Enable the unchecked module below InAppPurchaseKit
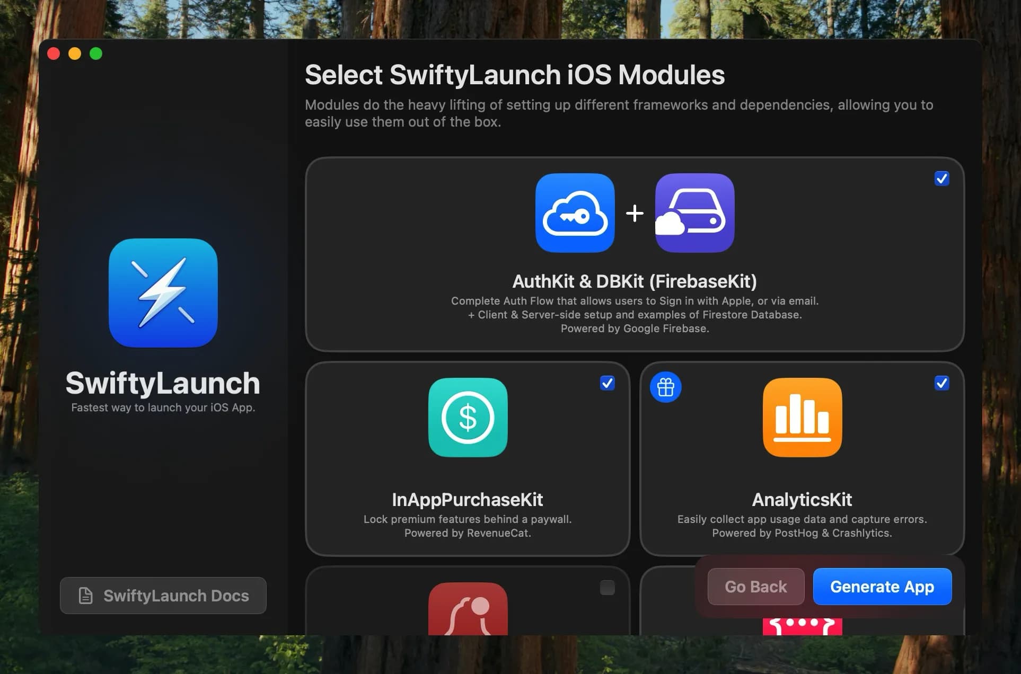Image resolution: width=1021 pixels, height=674 pixels. coord(608,588)
